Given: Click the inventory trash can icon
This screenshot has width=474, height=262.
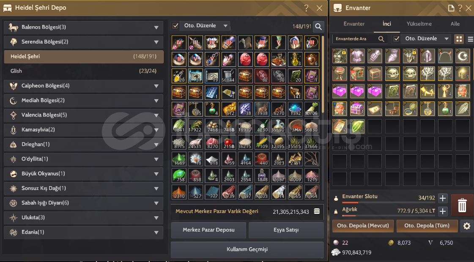Looking at the screenshot, I should point(462,205).
